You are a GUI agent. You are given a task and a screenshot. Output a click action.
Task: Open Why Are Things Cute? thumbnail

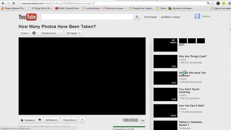pyautogui.click(x=165, y=61)
